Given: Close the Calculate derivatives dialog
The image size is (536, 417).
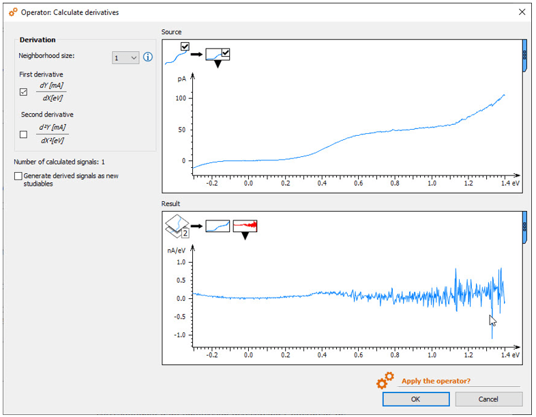Looking at the screenshot, I should point(522,12).
